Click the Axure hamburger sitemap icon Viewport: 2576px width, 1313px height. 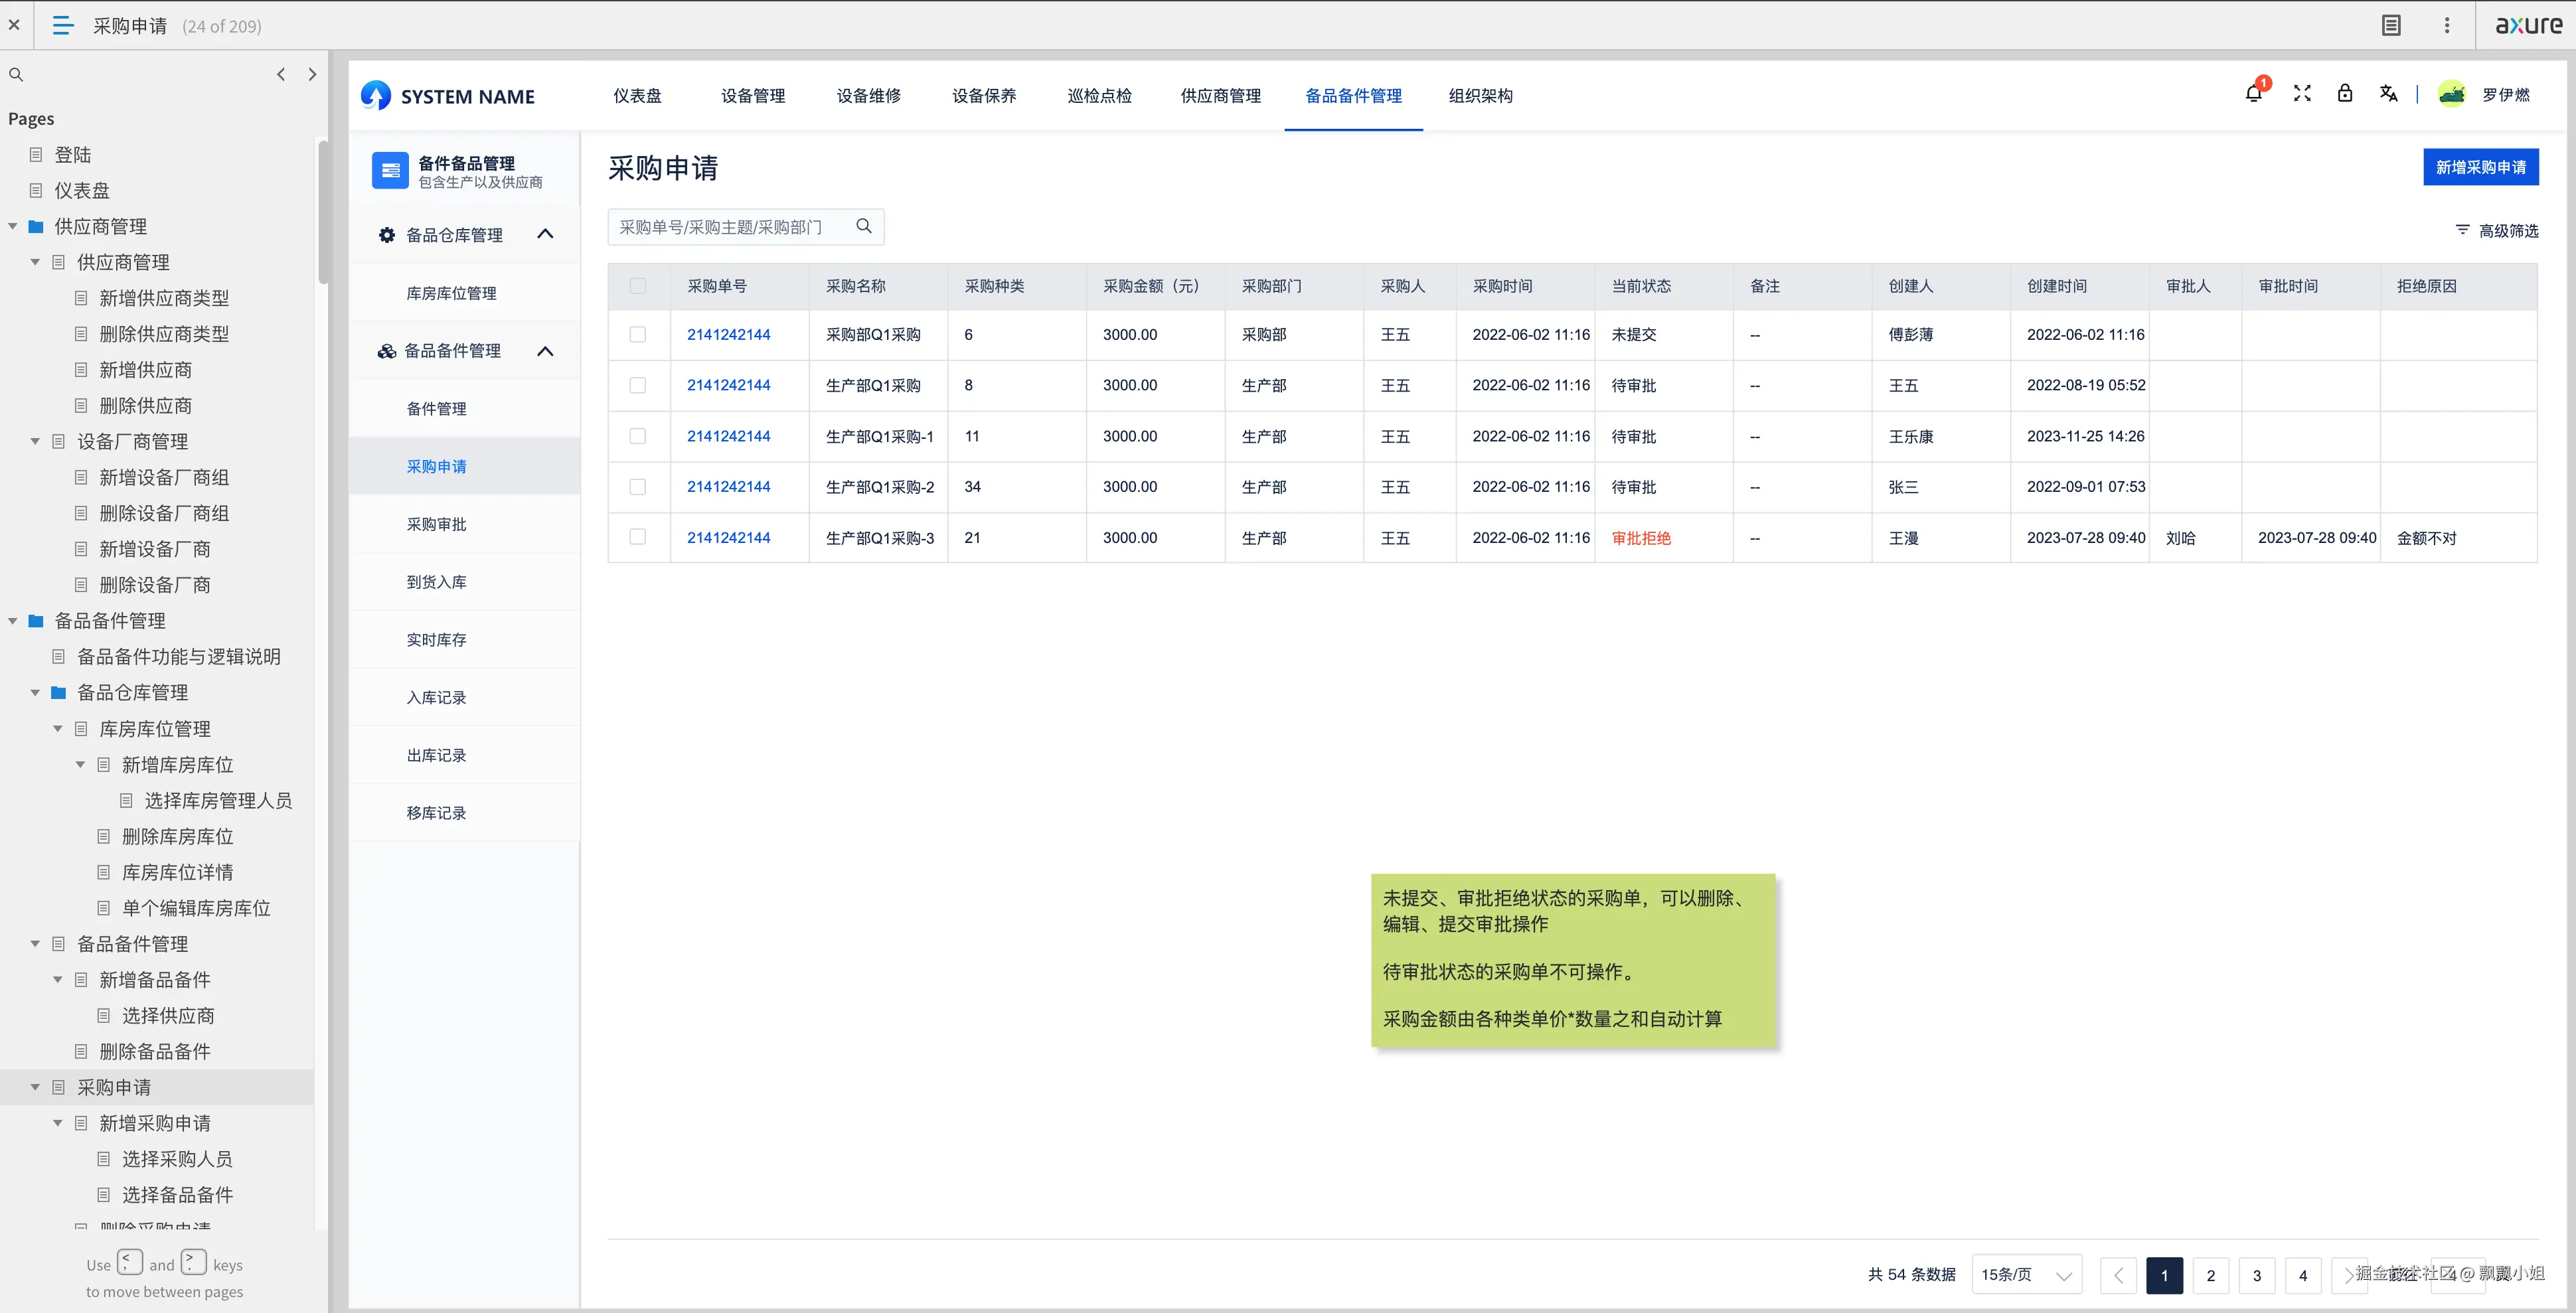(x=63, y=25)
